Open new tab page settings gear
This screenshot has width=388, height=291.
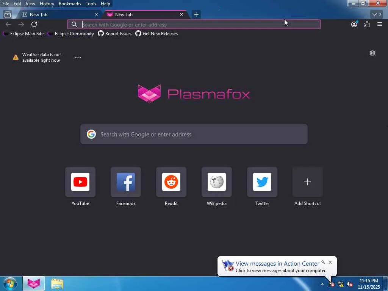(372, 53)
